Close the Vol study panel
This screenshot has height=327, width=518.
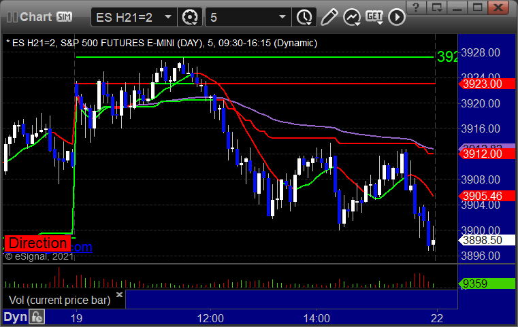coord(119,294)
